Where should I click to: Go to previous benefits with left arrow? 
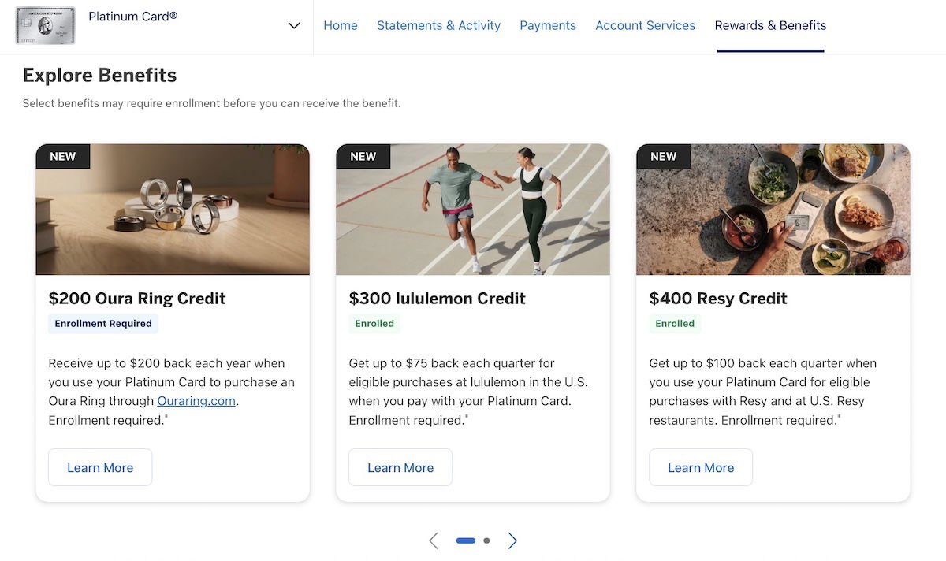click(433, 541)
